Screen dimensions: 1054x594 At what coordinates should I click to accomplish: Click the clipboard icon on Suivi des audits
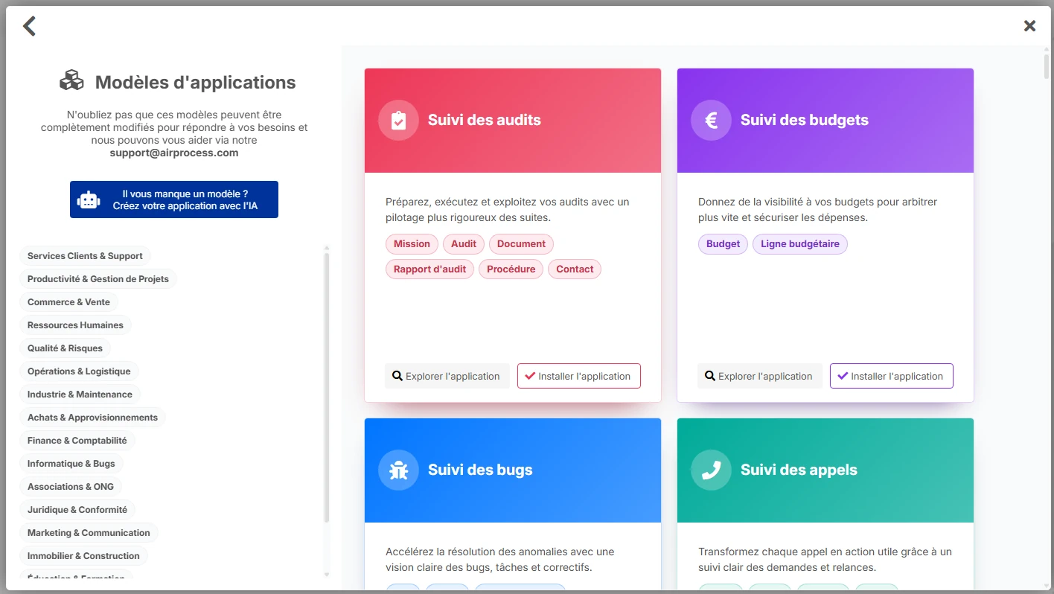point(399,120)
